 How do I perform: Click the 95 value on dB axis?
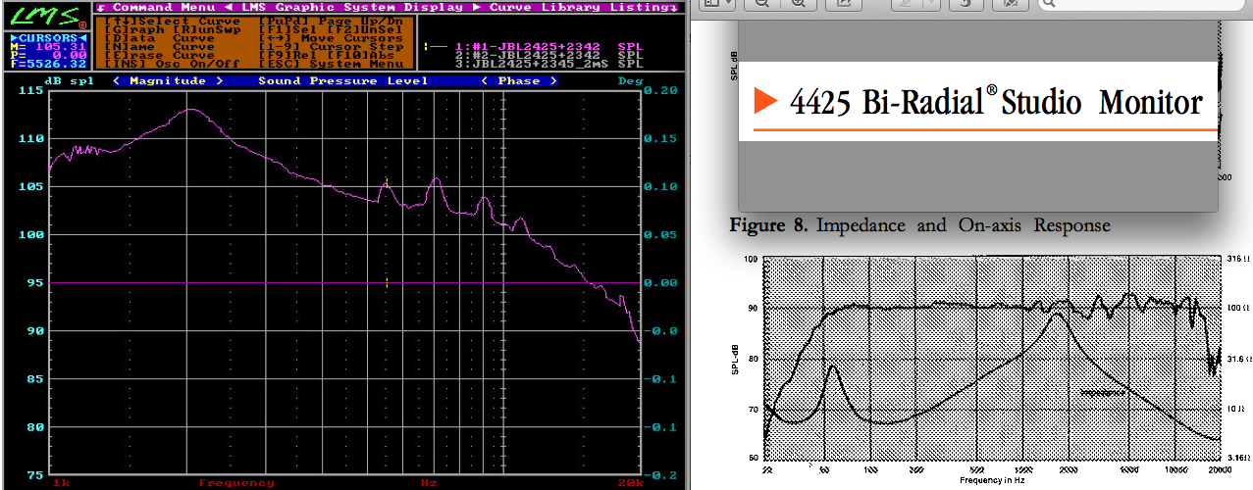point(35,282)
